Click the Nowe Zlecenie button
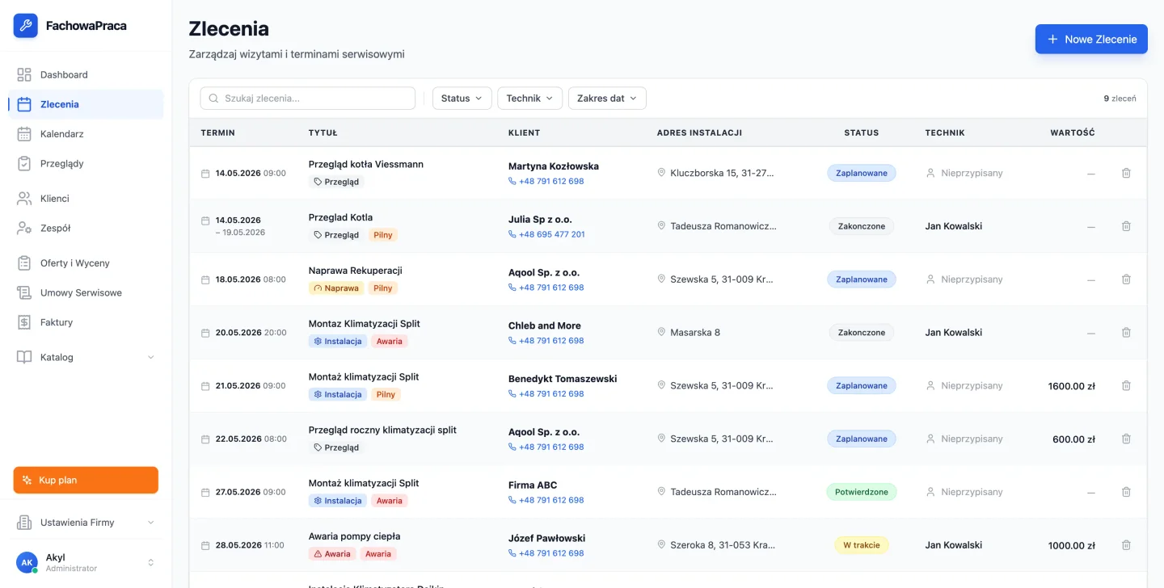Screen dimensions: 1164x588 (x=1091, y=39)
